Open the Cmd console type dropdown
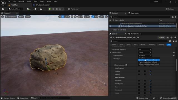This screenshot has height=100, width=178. [34, 98]
